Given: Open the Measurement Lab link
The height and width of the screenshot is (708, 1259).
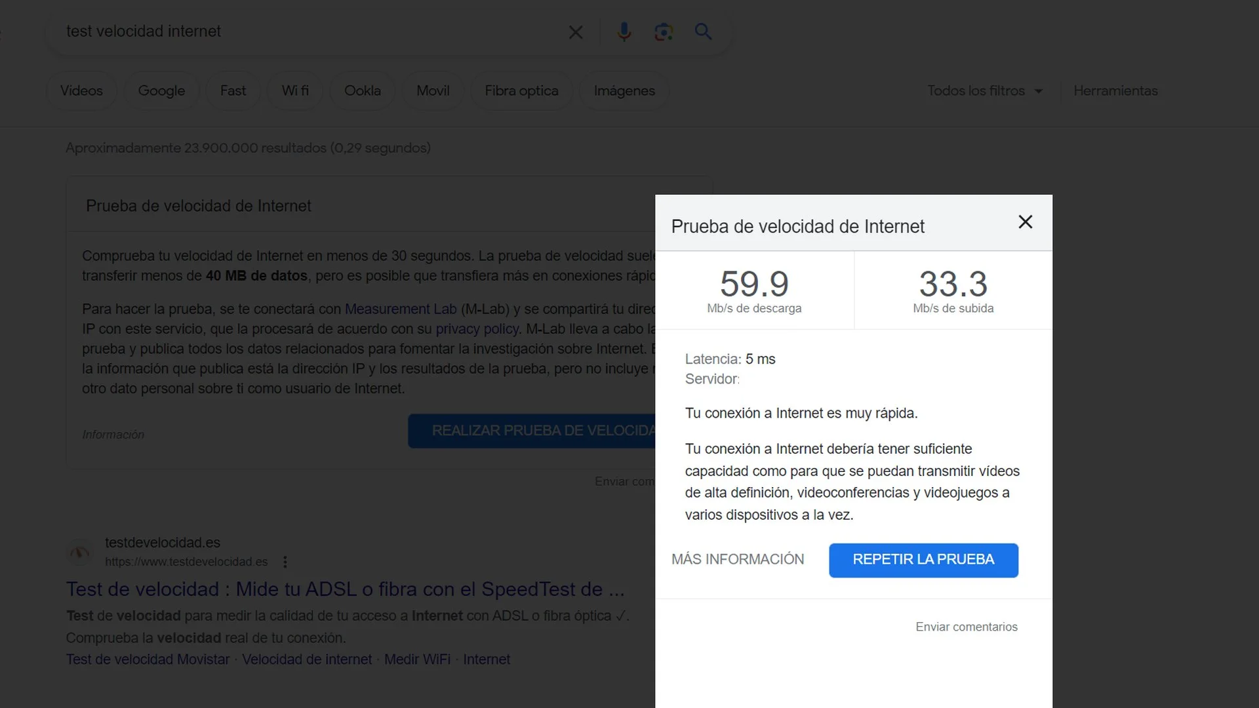Looking at the screenshot, I should [x=401, y=309].
